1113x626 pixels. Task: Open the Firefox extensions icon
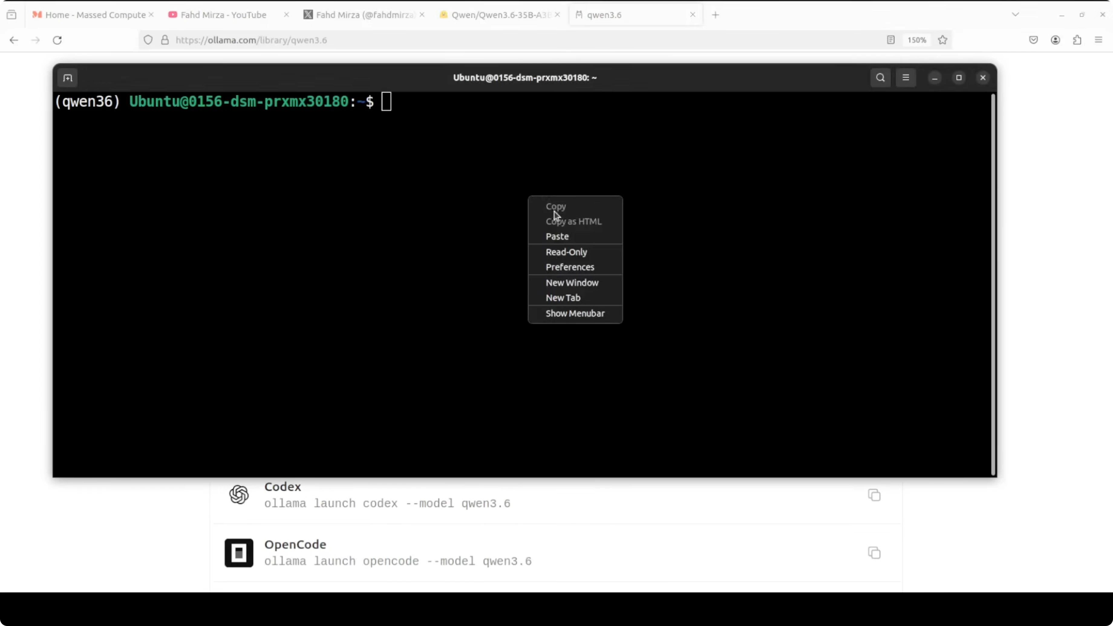coord(1077,40)
